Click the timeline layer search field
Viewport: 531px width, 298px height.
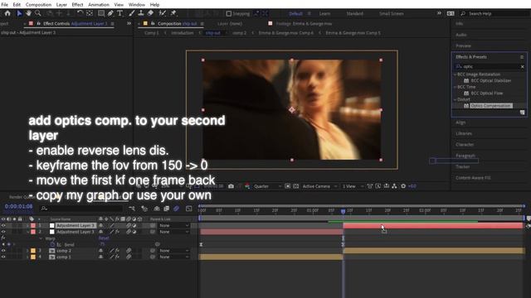point(81,209)
